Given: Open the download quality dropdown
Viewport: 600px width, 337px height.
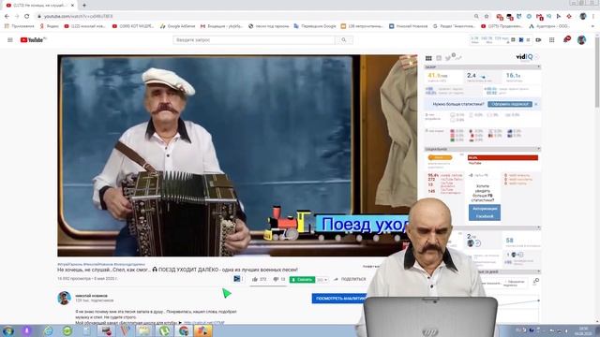Looking at the screenshot, I should tap(322, 280).
